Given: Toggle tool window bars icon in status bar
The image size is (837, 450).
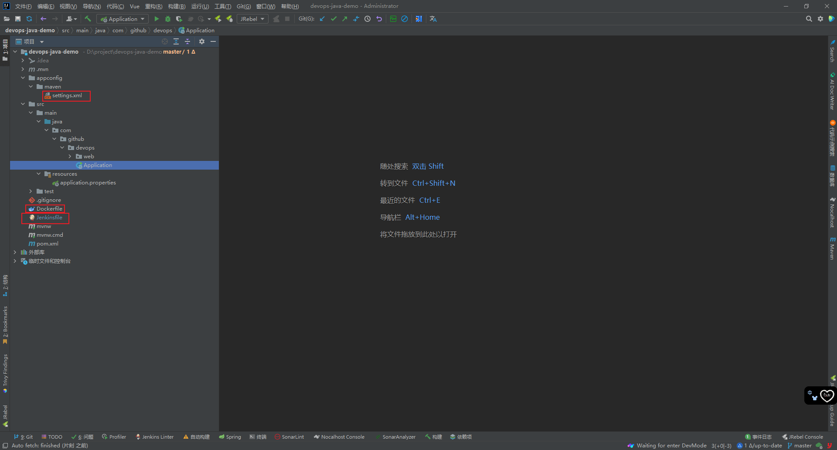Looking at the screenshot, I should [x=5, y=445].
